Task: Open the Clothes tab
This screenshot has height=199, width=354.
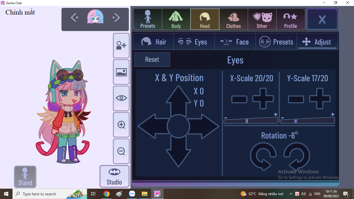Action: click(x=233, y=19)
